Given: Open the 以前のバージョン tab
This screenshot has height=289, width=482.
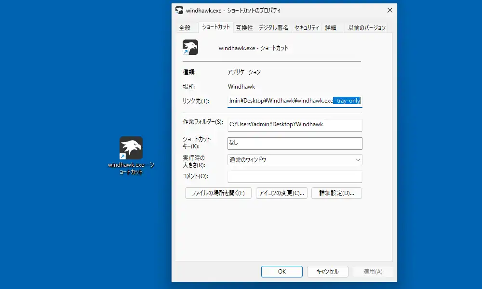Looking at the screenshot, I should tap(366, 27).
